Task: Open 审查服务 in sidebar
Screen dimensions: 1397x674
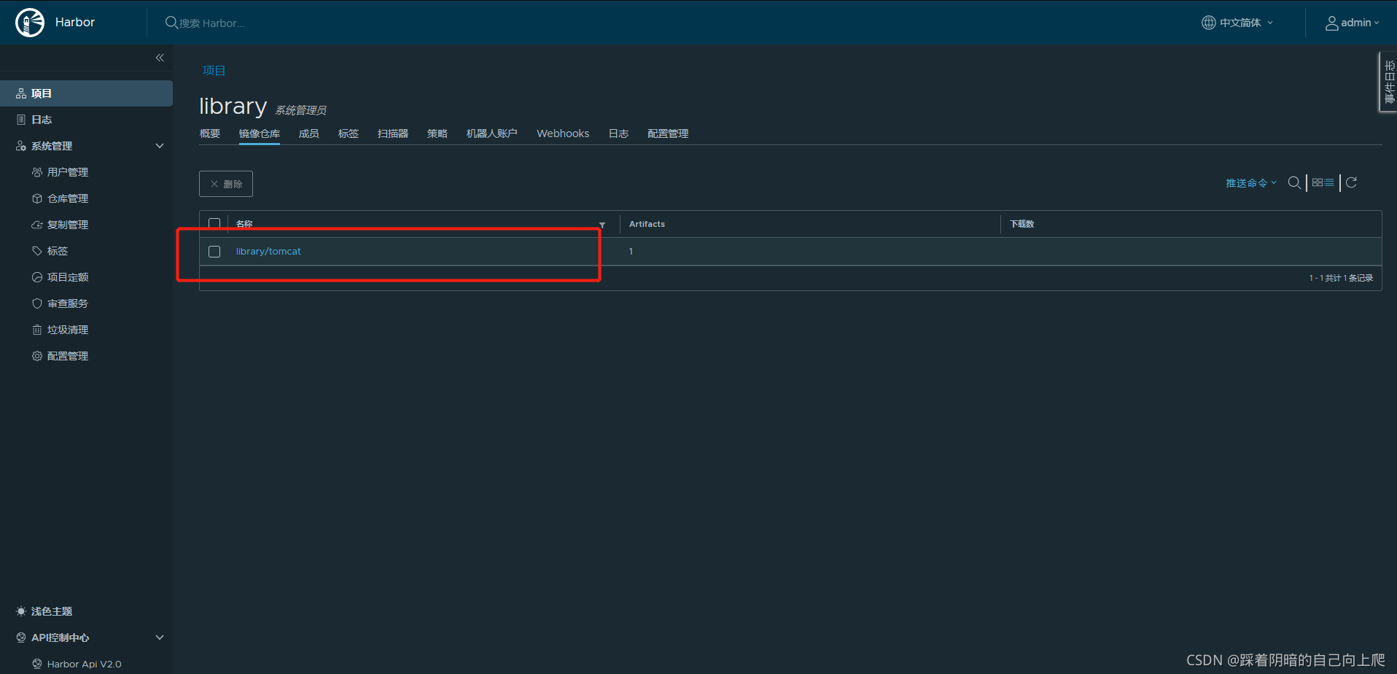Action: (68, 303)
